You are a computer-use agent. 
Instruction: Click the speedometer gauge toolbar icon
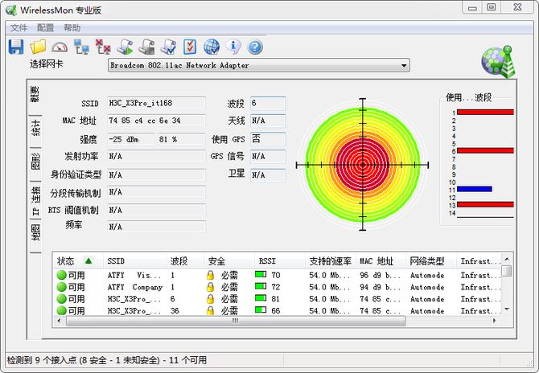(60, 47)
